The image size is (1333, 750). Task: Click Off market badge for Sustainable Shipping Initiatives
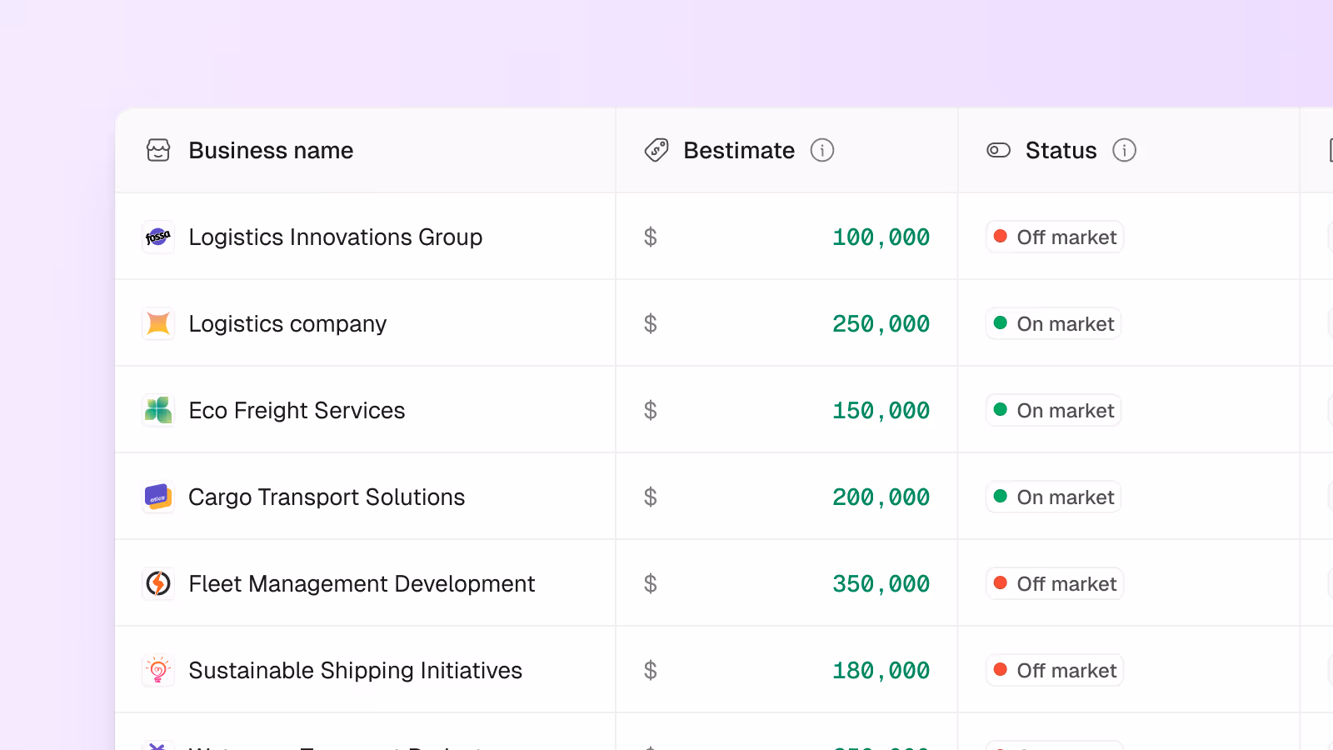coord(1055,670)
